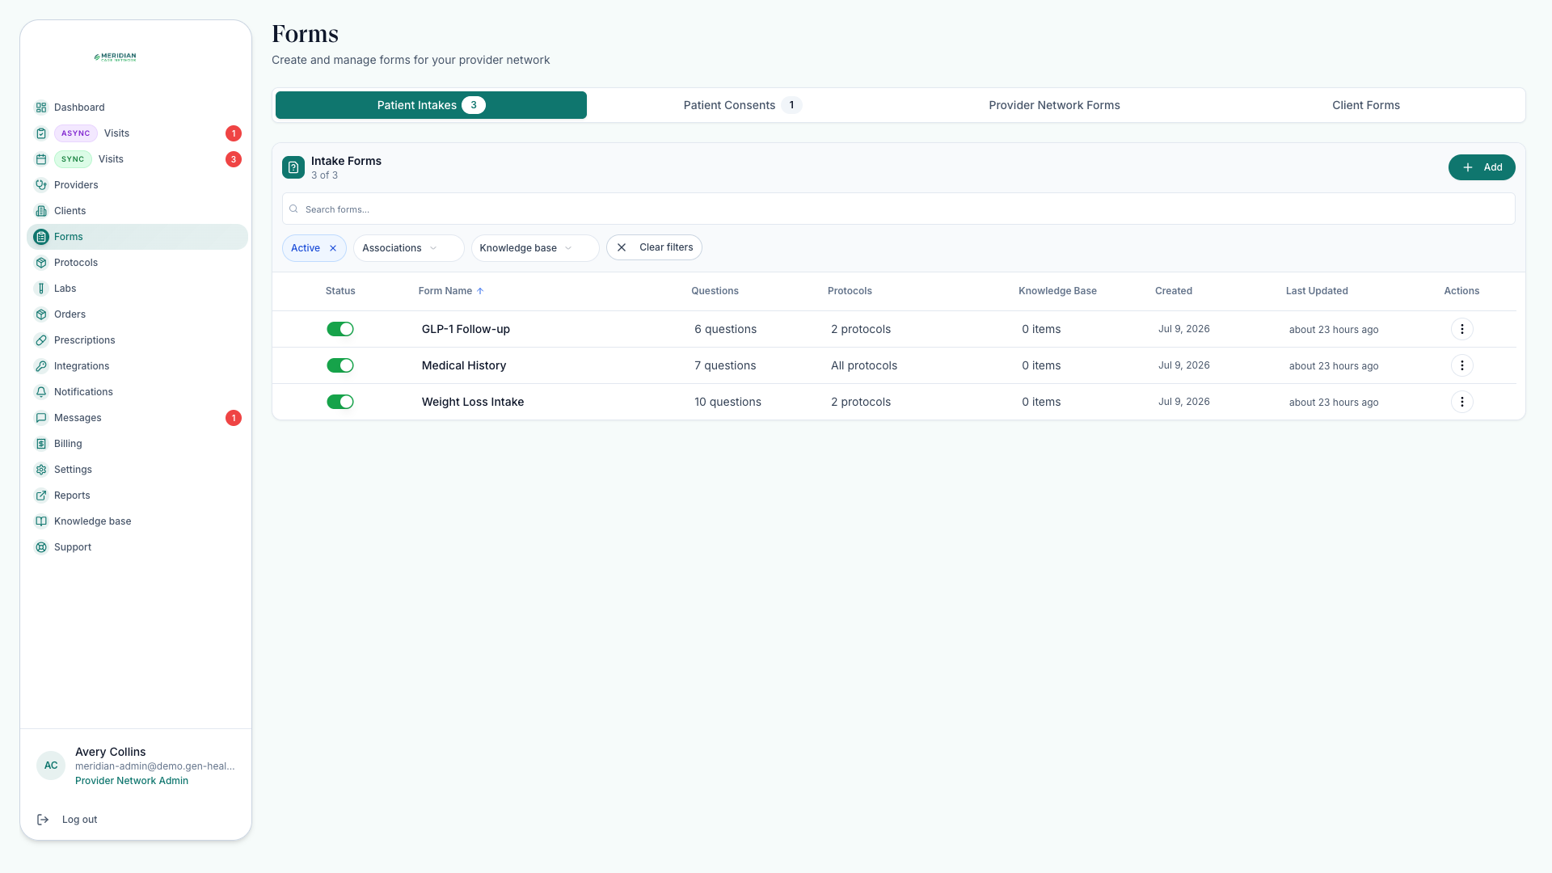Open Weight Loss Intake form
1552x873 pixels.
pyautogui.click(x=473, y=402)
